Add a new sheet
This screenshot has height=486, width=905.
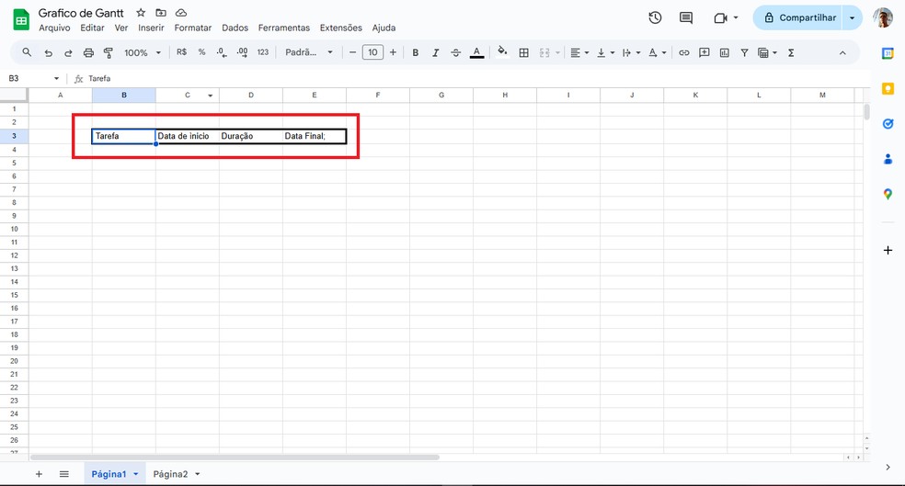[39, 474]
